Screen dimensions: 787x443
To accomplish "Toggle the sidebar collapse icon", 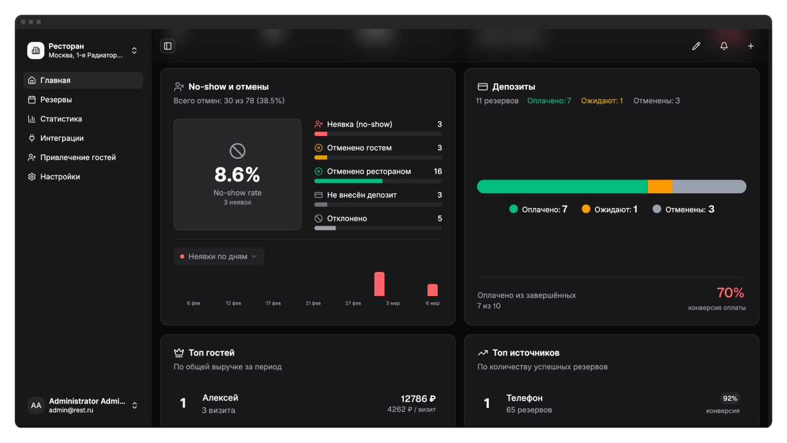I will (168, 46).
